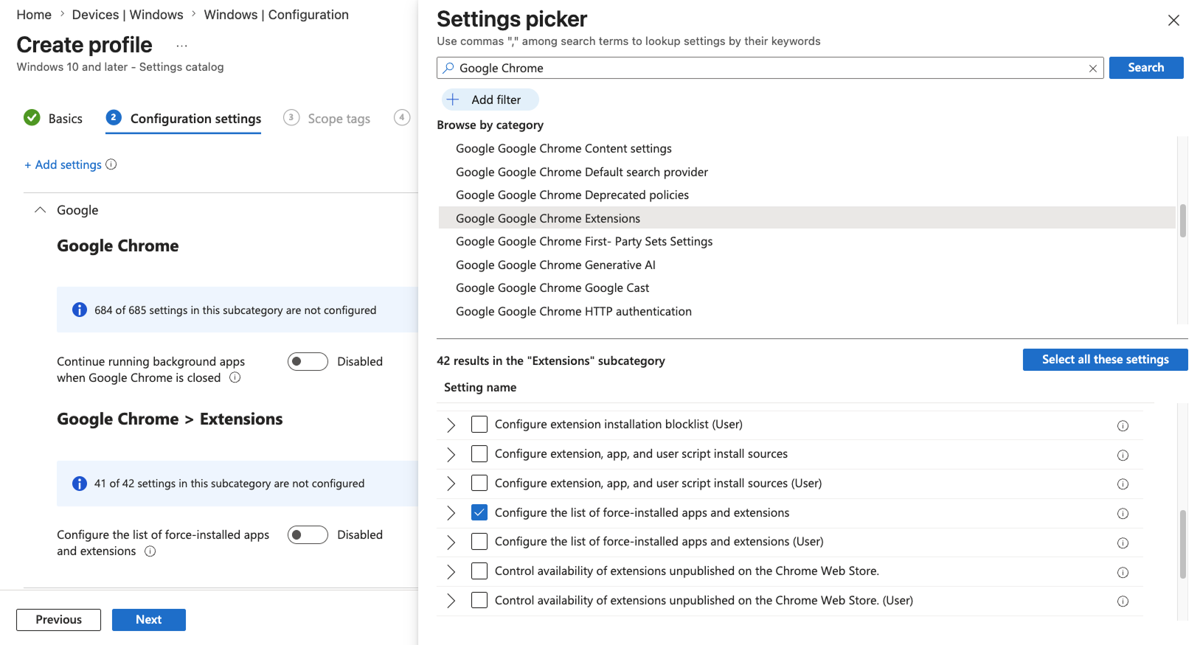1200x645 pixels.
Task: Click Select all these settings
Action: tap(1105, 360)
